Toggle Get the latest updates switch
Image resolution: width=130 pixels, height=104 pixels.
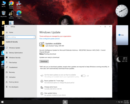pos(83,76)
